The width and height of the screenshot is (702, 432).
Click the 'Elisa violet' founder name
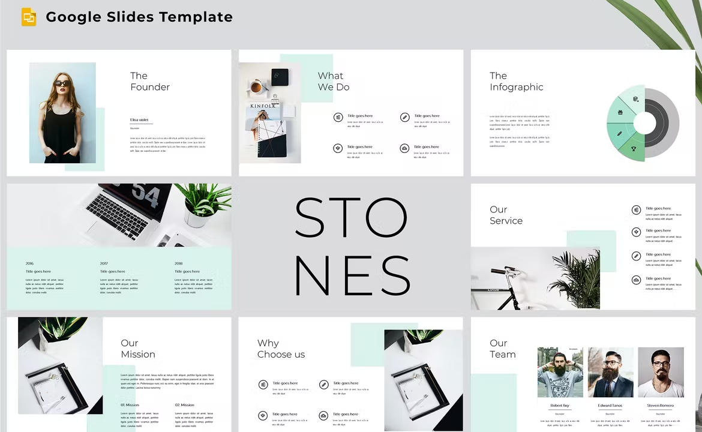tap(139, 120)
